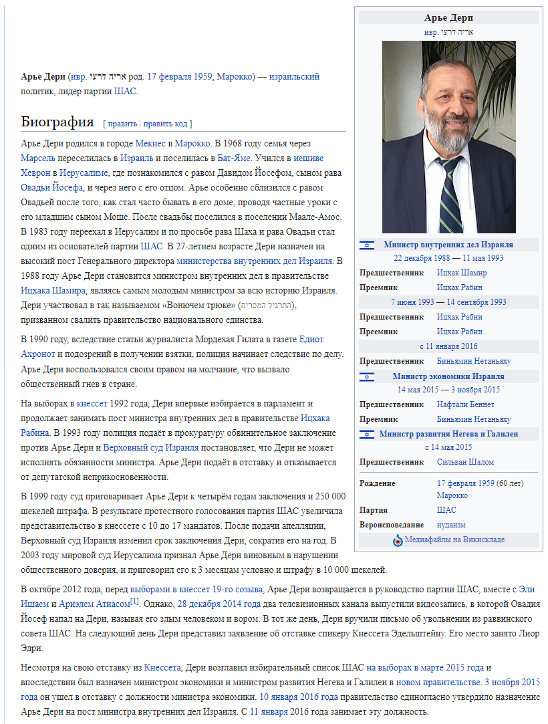Open the Ариэлем Атиасом link
This screenshot has width=548, height=724.
coord(95,604)
